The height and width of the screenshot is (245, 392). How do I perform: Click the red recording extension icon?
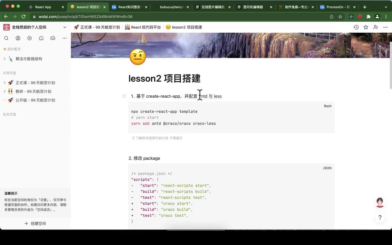click(360, 16)
